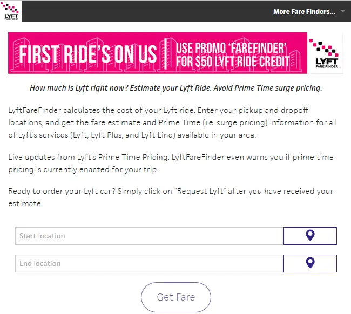Click empty area of the dark header bar
351x314 pixels.
point(145,11)
